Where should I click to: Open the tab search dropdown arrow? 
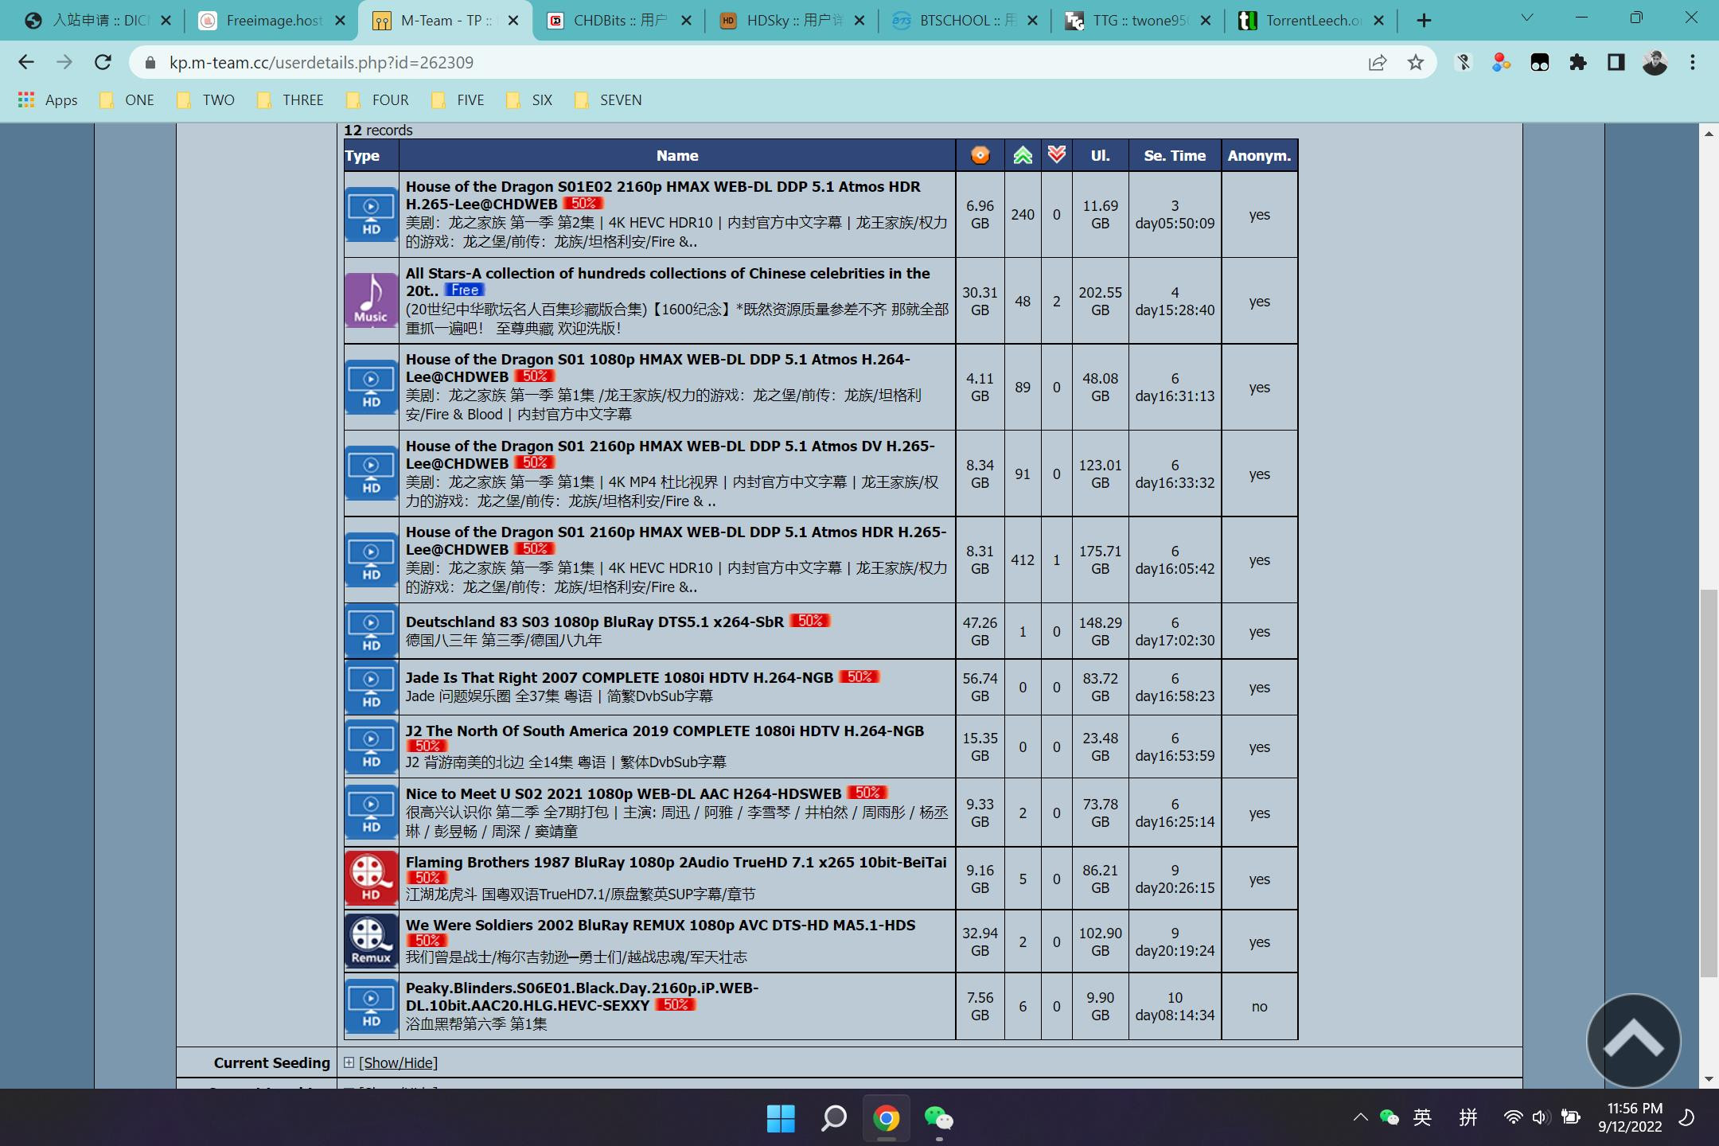tap(1526, 19)
